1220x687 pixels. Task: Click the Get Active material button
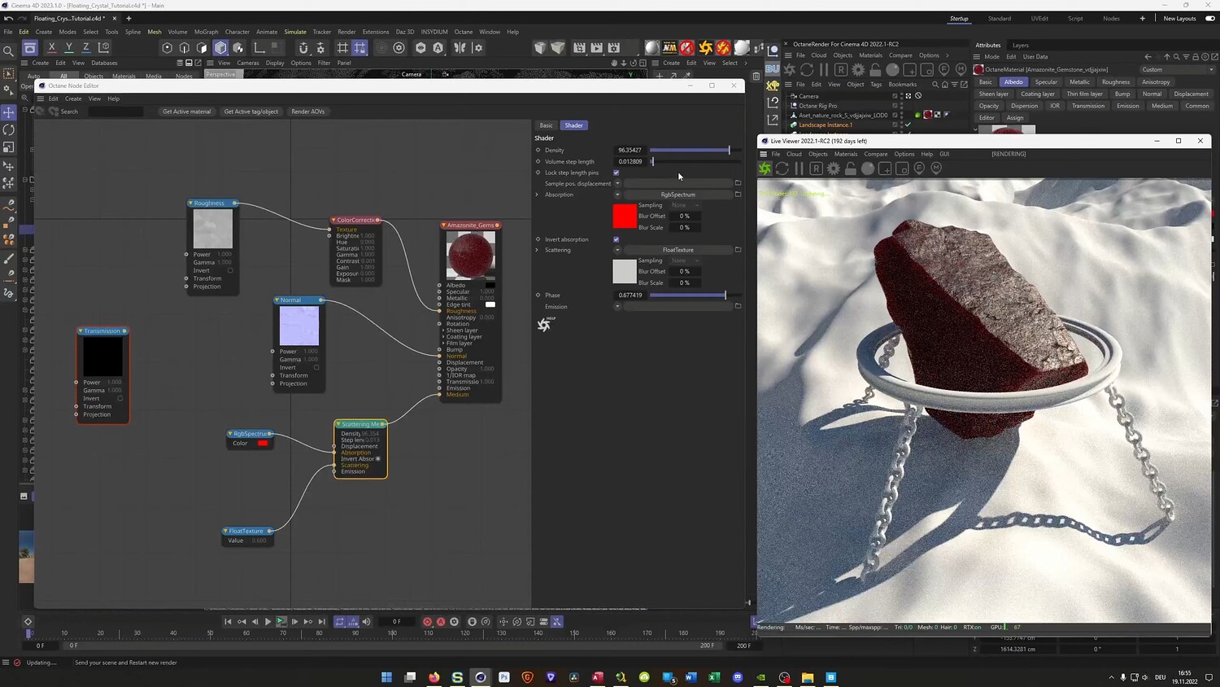pyautogui.click(x=186, y=112)
